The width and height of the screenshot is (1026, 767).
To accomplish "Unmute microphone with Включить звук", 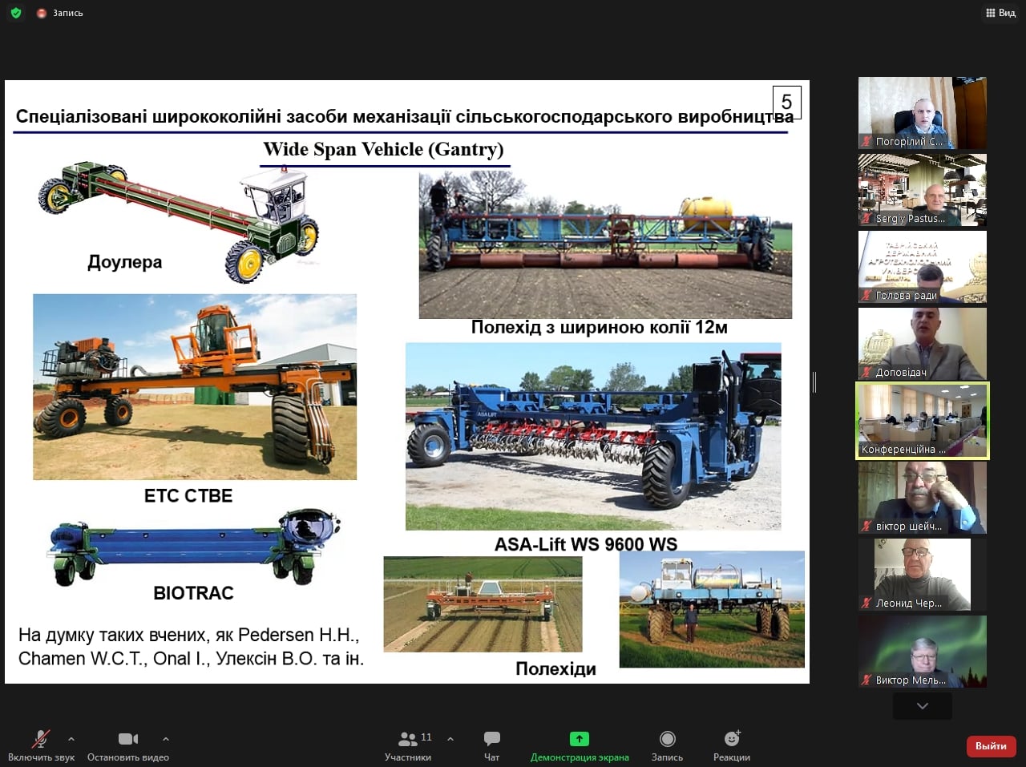I will tap(40, 745).
